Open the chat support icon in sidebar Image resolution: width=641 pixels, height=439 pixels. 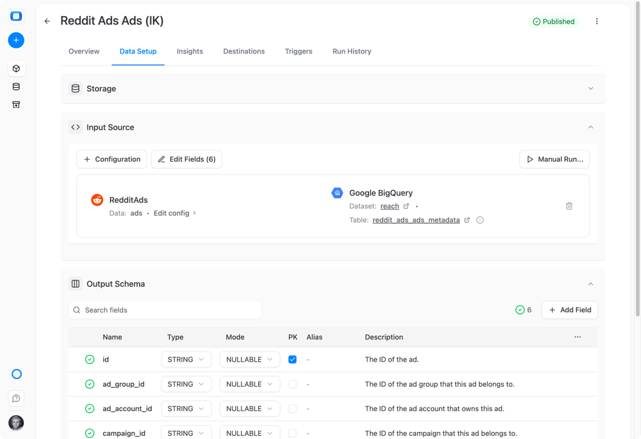click(17, 398)
